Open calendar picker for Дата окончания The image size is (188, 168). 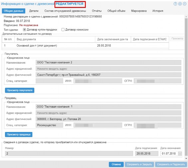click(180, 153)
